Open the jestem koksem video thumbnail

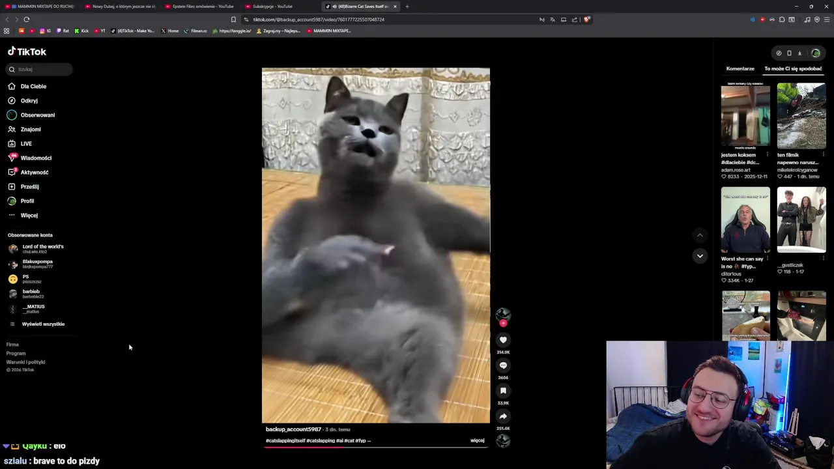(745, 116)
